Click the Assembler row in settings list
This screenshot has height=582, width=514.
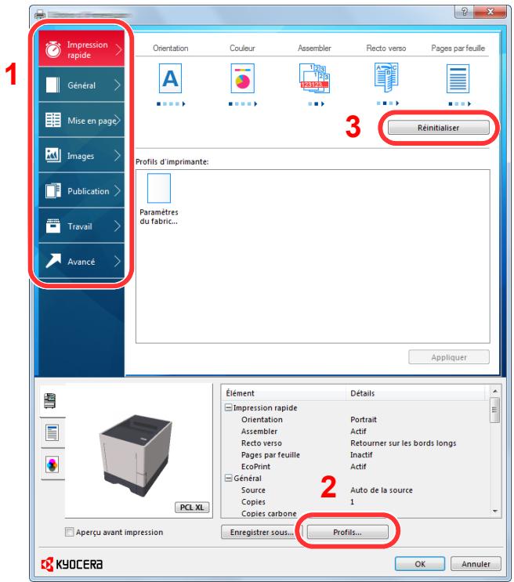tap(355, 432)
